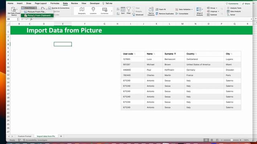
Task: Add a new sheet with plus button
Action: point(61,136)
